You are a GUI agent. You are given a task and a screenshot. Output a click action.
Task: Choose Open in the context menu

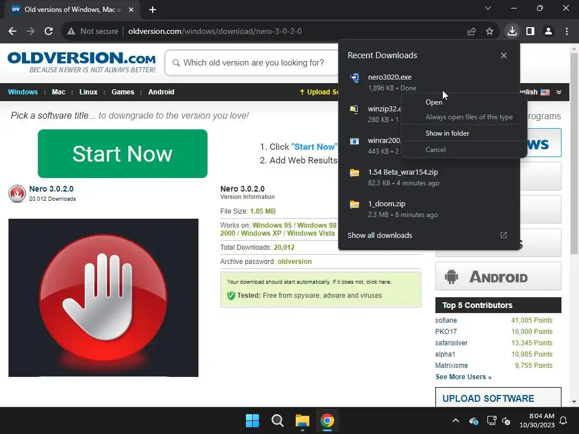(x=434, y=102)
